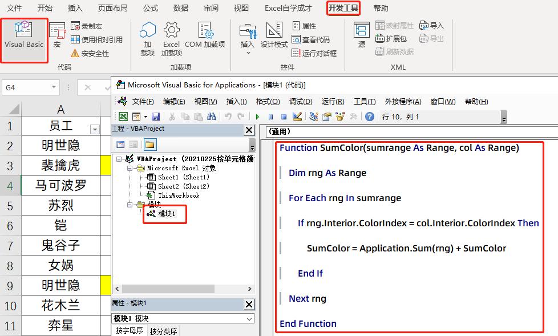Toggle Folders view in project pane
558x336 pixels.
click(x=149, y=145)
